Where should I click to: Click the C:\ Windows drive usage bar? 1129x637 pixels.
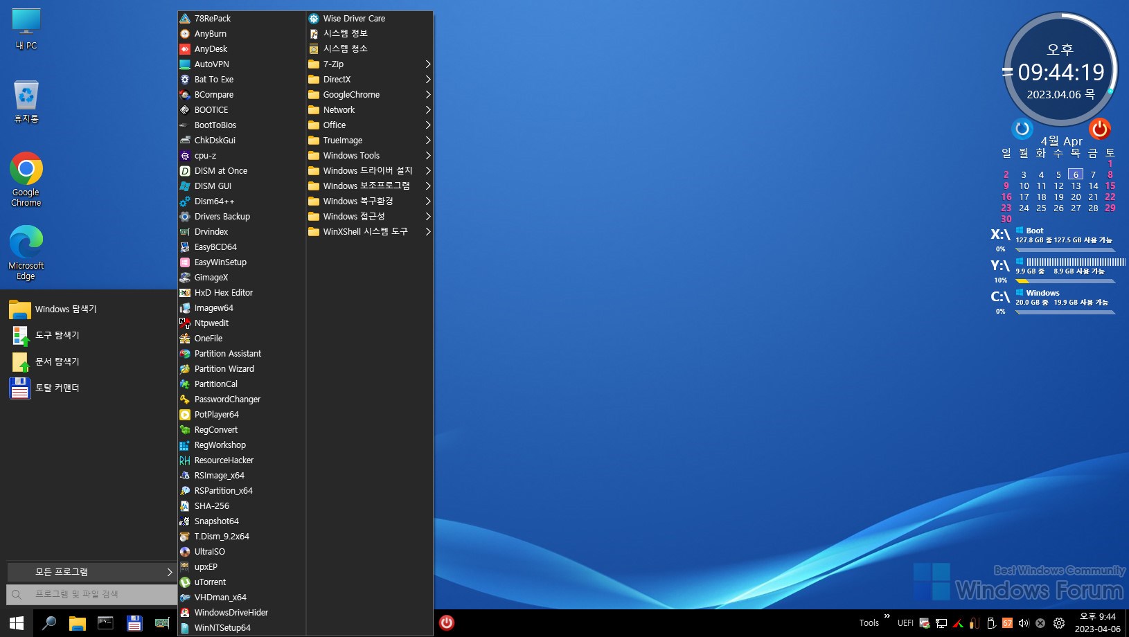click(x=1065, y=312)
